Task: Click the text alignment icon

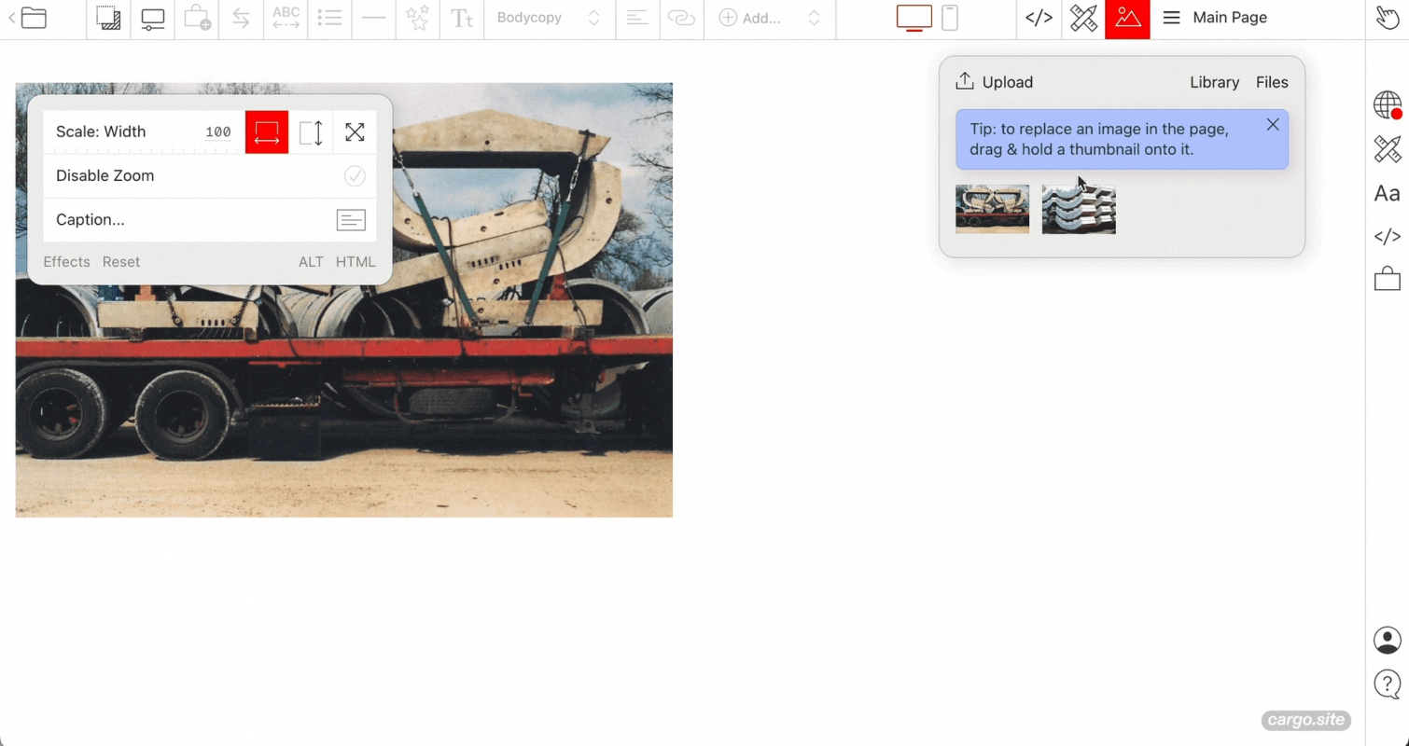Action: pos(637,18)
